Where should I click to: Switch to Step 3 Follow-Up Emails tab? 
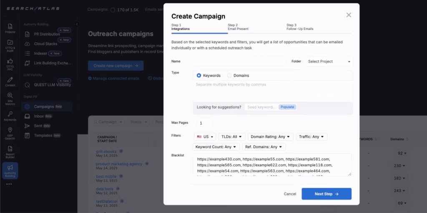[x=300, y=27]
